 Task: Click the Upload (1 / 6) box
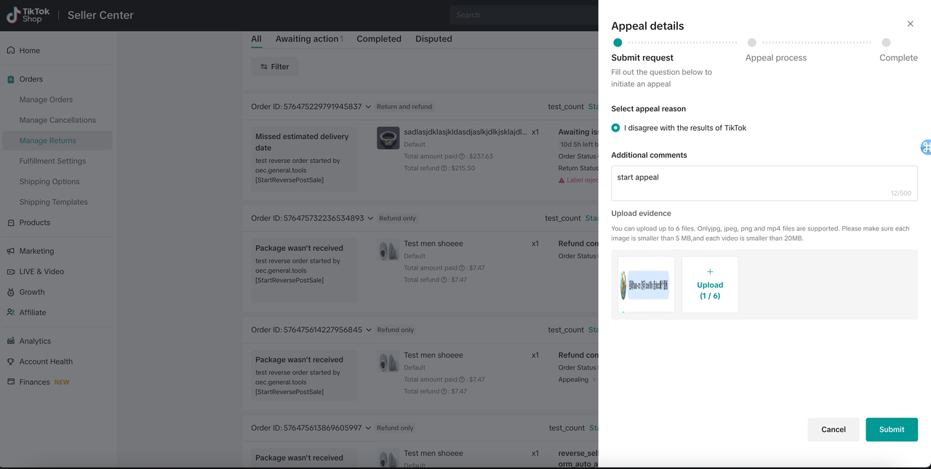[x=710, y=285]
